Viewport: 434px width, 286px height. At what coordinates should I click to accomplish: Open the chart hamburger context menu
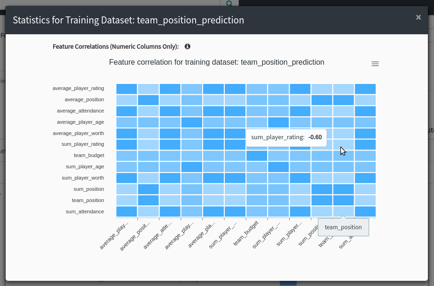tap(375, 64)
